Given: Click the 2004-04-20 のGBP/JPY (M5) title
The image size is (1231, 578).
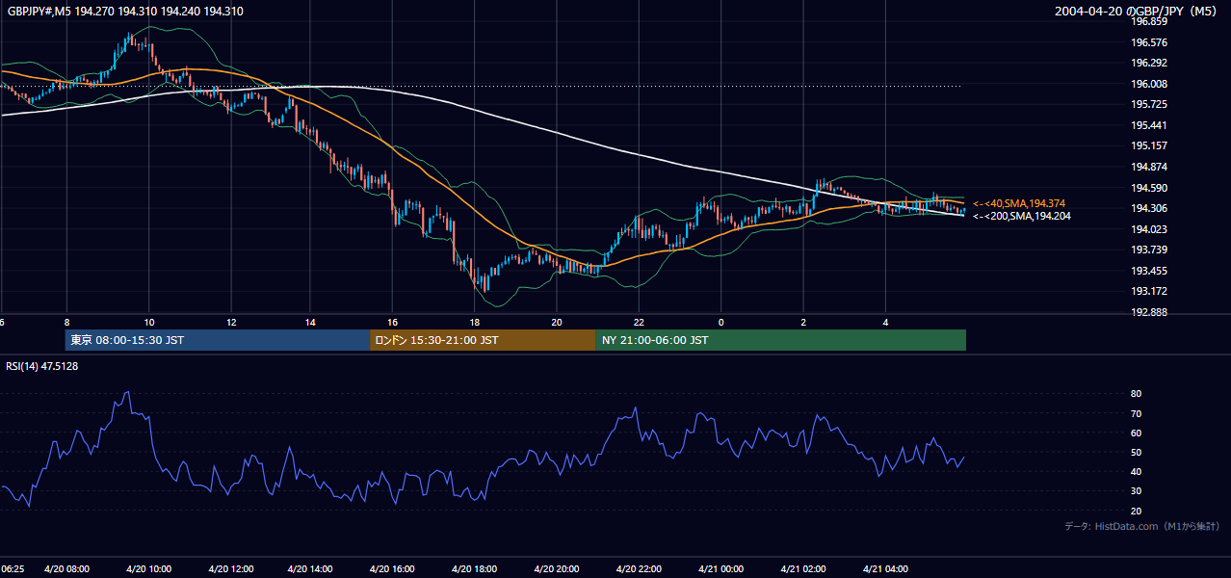Looking at the screenshot, I should pos(1137,11).
